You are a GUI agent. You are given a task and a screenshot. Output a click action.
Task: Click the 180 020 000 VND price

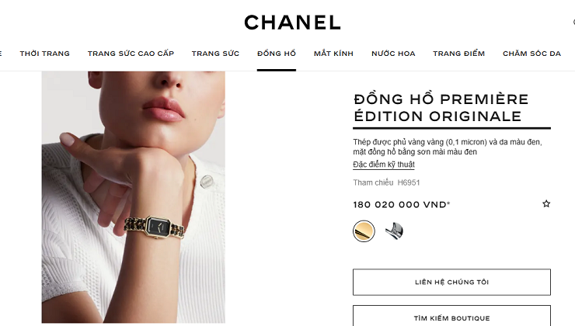[402, 204]
